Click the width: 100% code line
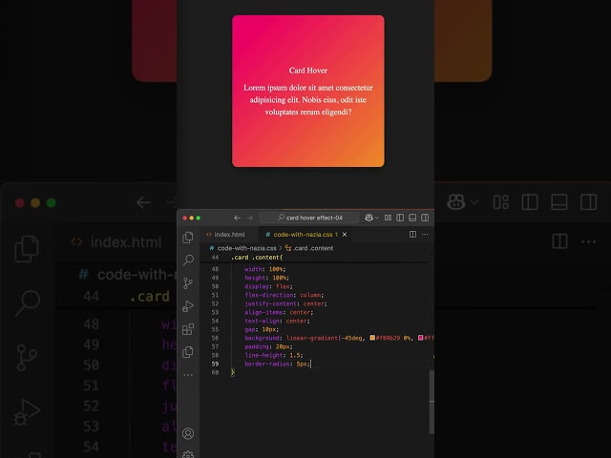Screen dimensions: 611x458 click(265, 269)
